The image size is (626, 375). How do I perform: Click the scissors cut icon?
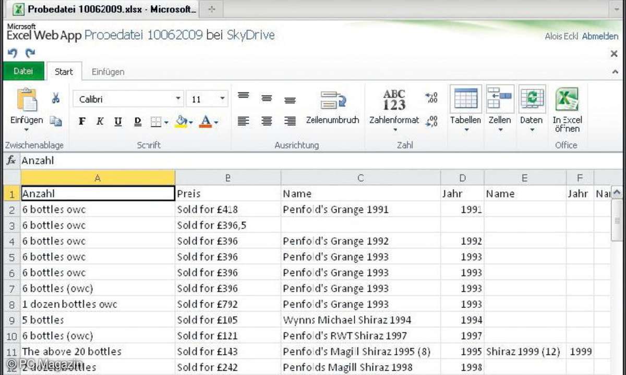55,98
